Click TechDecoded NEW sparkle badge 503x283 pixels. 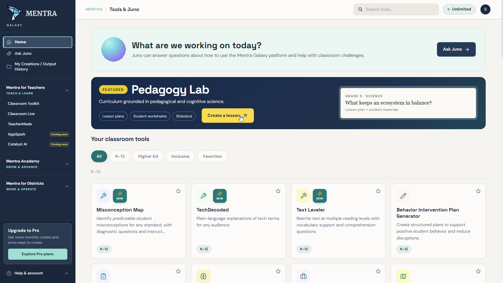pos(220,196)
